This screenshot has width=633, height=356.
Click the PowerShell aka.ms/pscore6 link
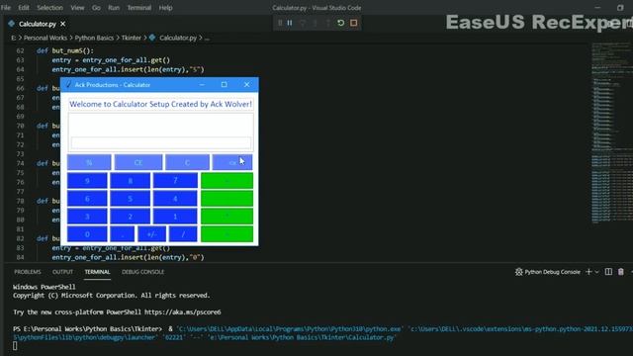coord(182,312)
